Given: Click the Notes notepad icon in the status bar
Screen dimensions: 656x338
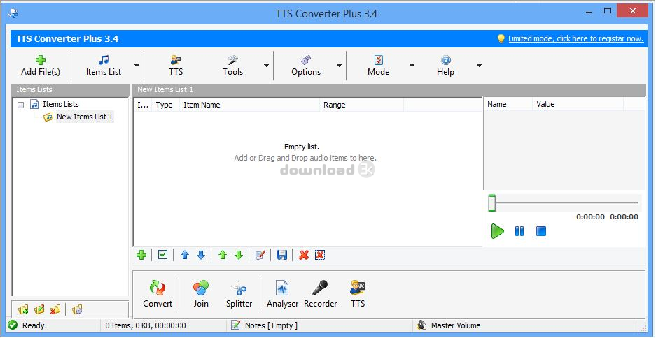Looking at the screenshot, I should (236, 325).
